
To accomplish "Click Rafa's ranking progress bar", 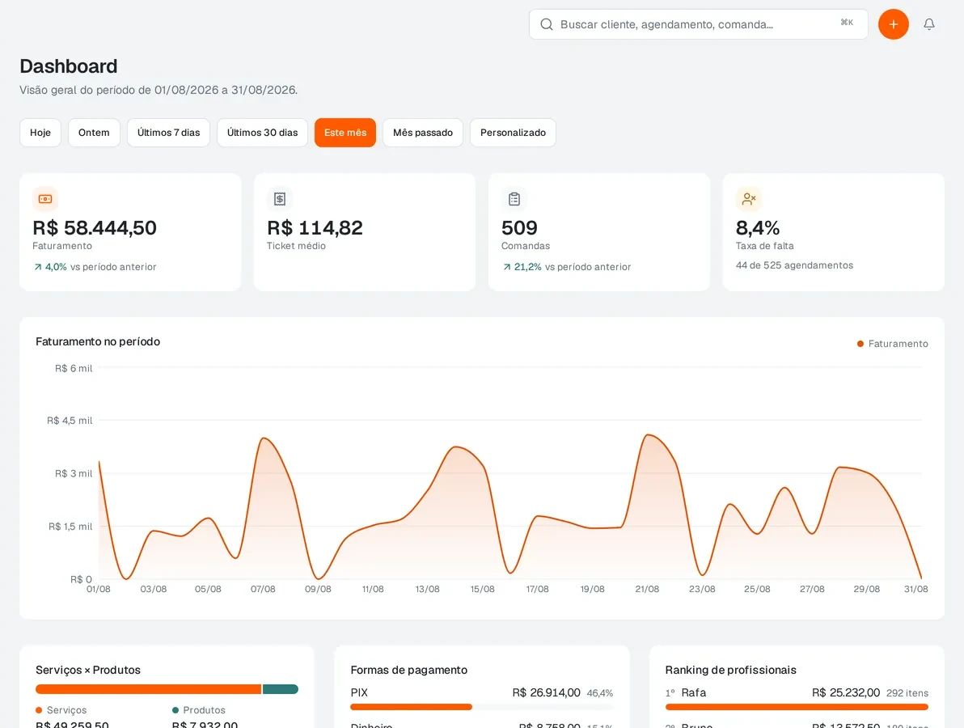I will tap(797, 707).
